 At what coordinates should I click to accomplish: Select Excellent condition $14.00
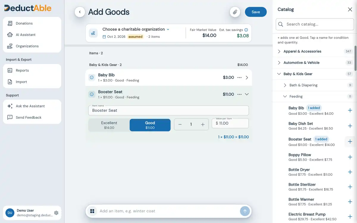click(109, 125)
